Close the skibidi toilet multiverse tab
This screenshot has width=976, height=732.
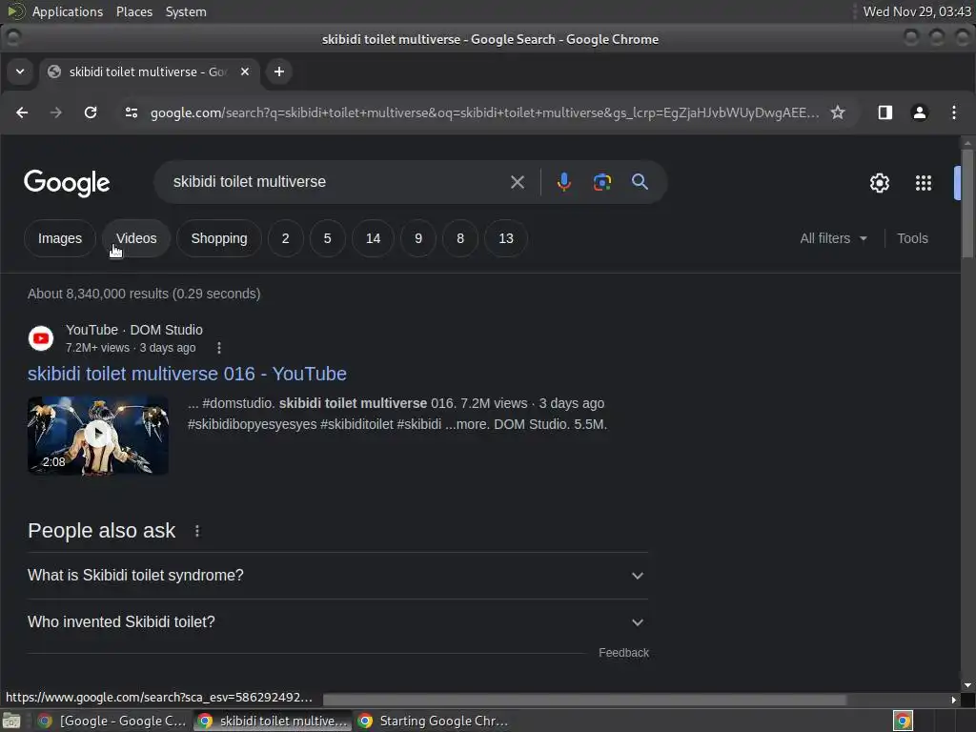[x=245, y=71]
